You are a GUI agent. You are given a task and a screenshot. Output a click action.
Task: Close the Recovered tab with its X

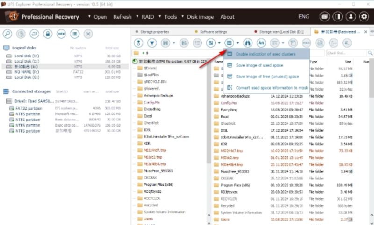click(x=366, y=32)
